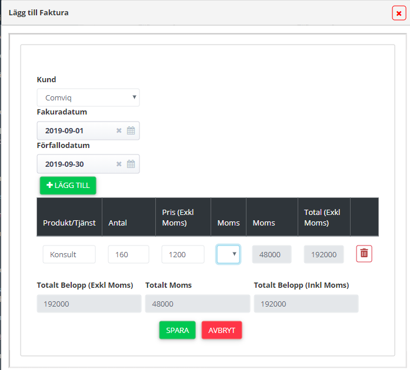This screenshot has height=370, width=410.
Task: Click the row Total field 192000
Action: click(324, 254)
